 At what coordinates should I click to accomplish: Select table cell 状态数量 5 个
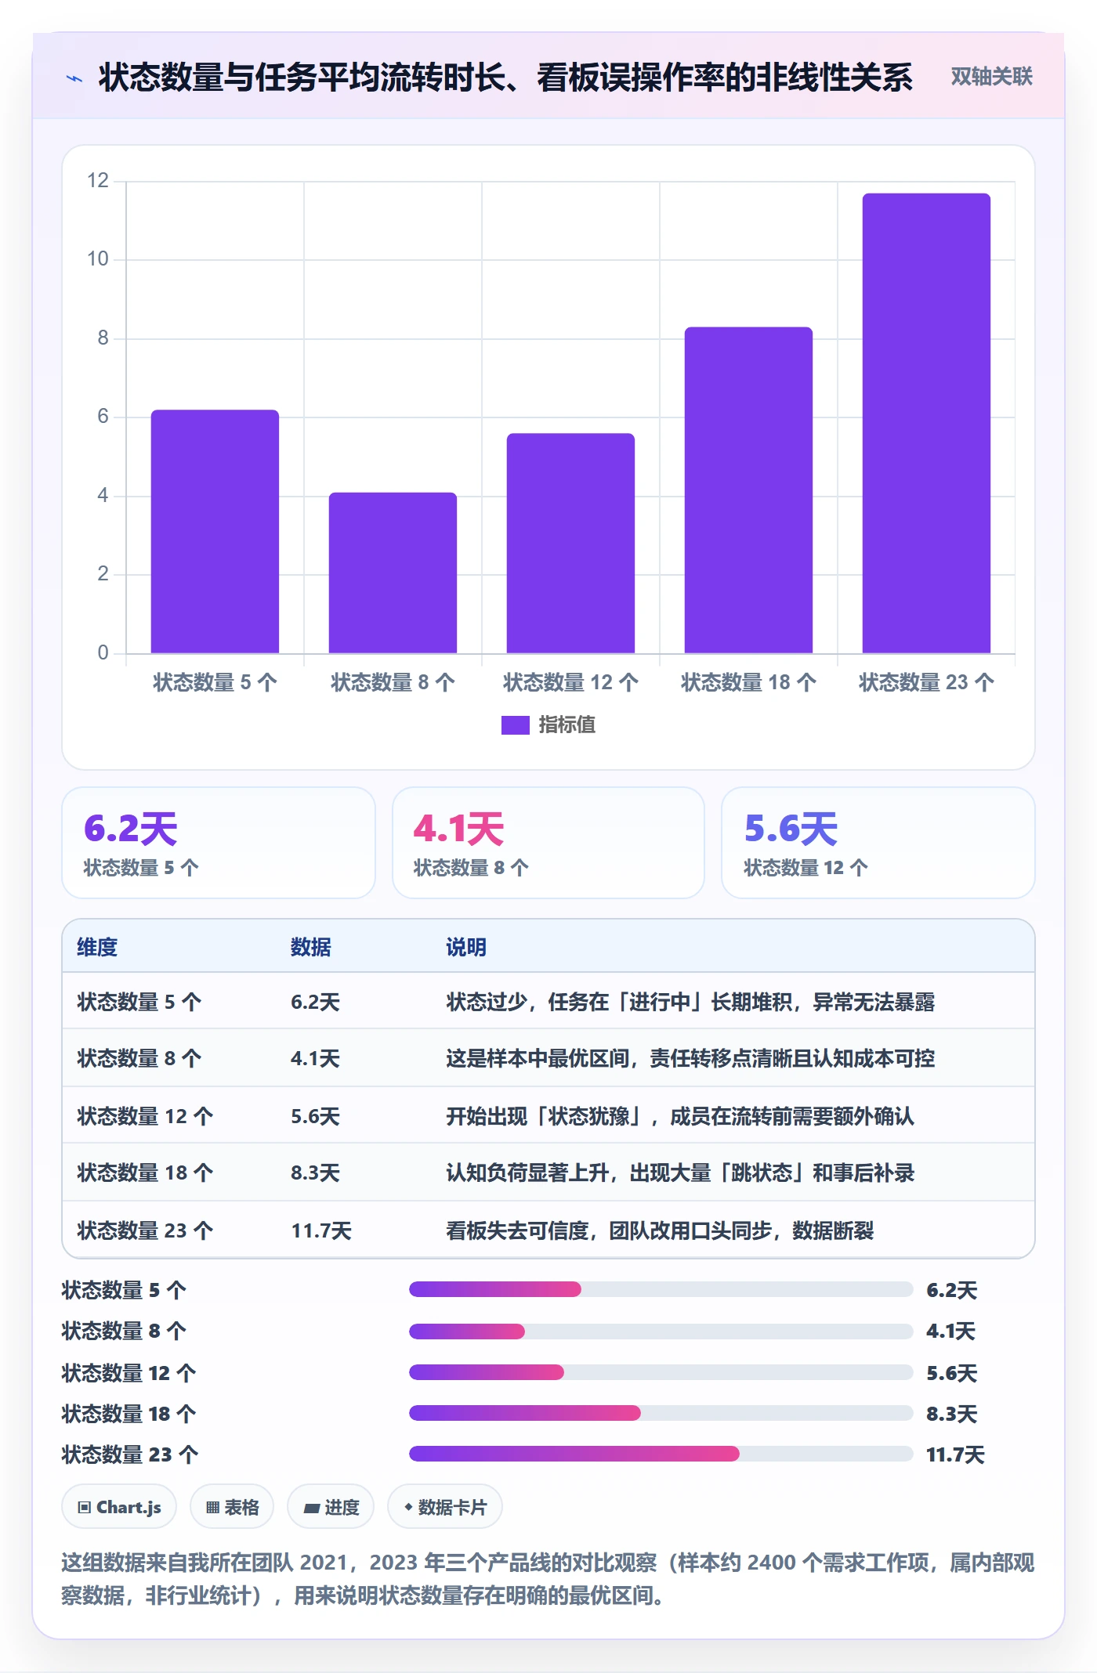(139, 1002)
